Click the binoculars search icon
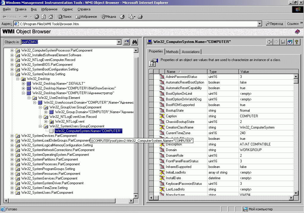Viewport: 304px width, 213px height. click(134, 42)
